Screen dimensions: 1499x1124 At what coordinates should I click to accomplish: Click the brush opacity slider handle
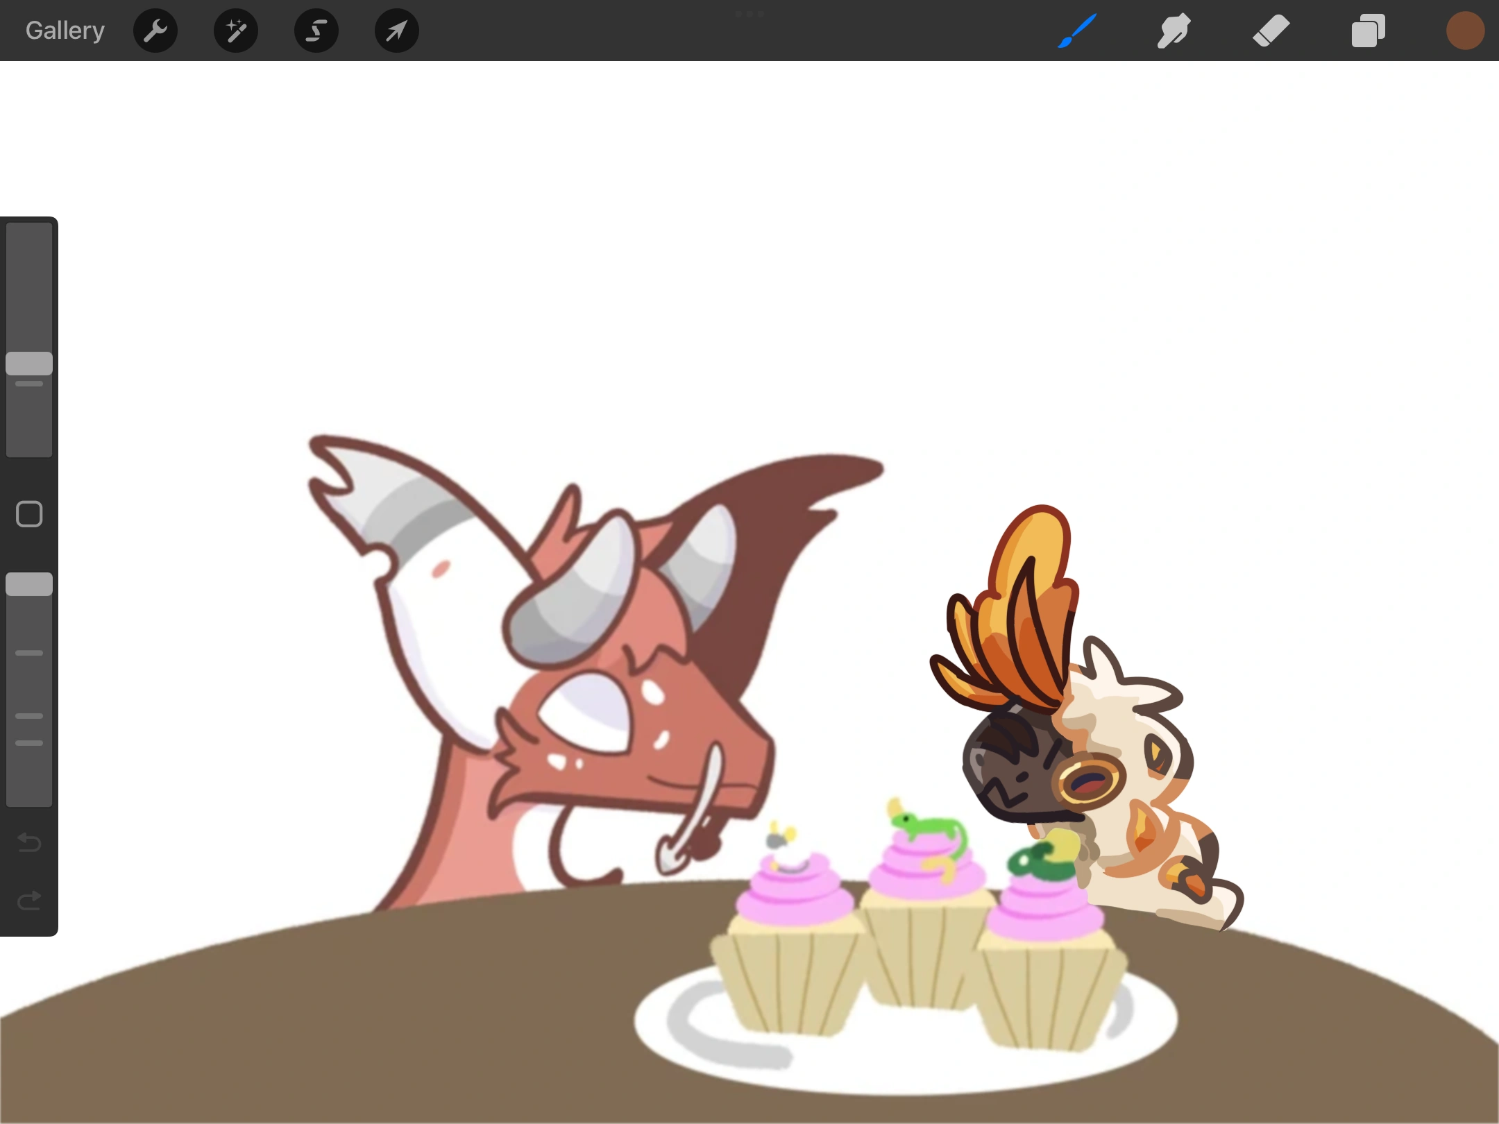pyautogui.click(x=29, y=584)
